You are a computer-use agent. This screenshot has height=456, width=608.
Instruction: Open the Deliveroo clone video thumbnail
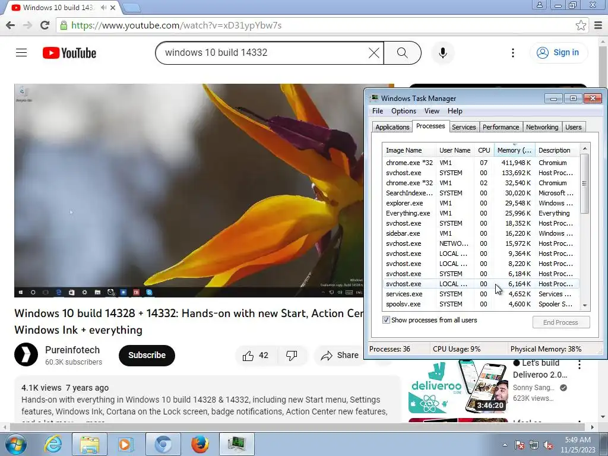pyautogui.click(x=458, y=387)
